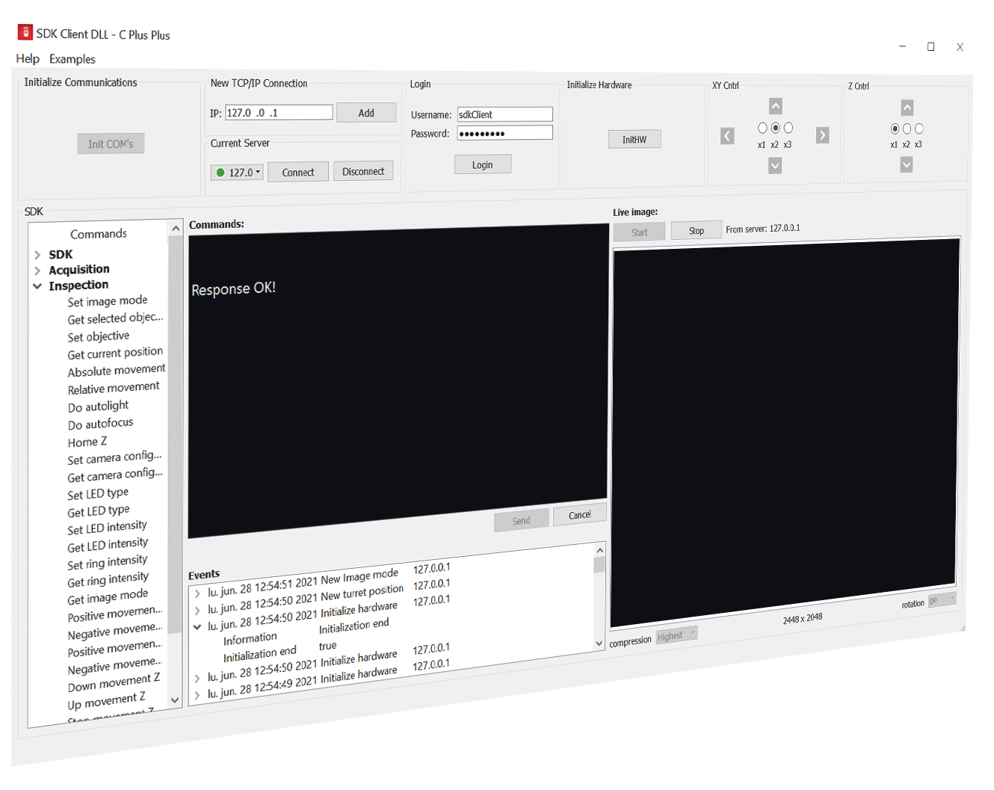Click the Z Cntrl up arrow
The image size is (994, 790).
907,107
